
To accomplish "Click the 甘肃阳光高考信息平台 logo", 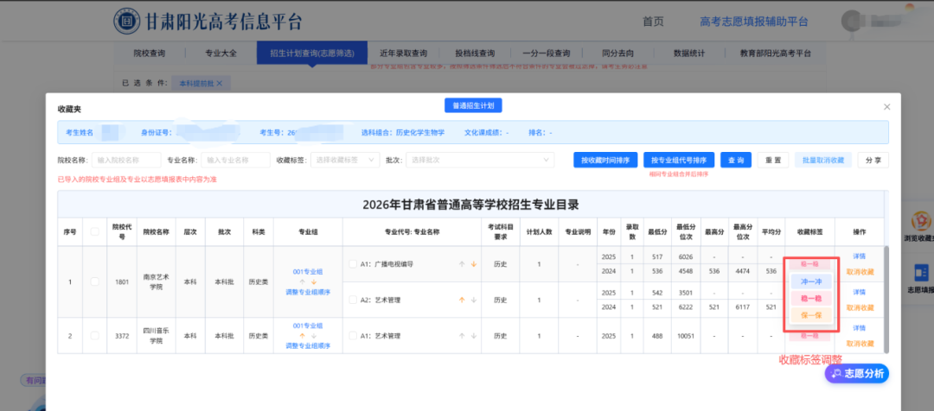I will tap(208, 22).
